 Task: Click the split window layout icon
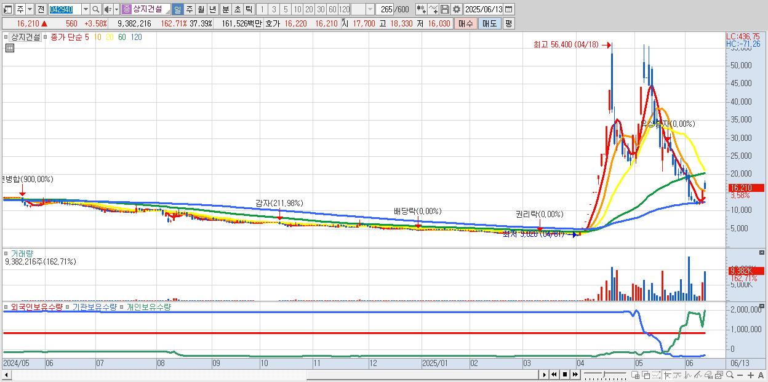click(x=636, y=375)
